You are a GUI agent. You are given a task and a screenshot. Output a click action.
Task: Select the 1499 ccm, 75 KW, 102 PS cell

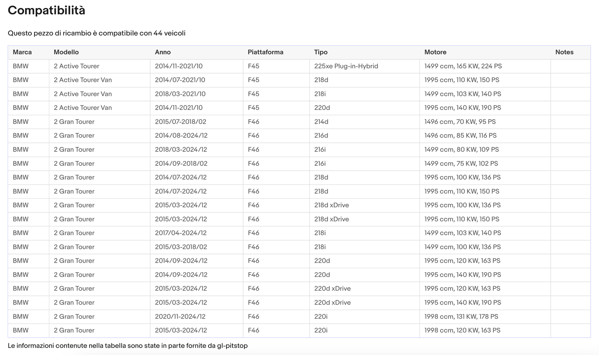tap(485, 163)
